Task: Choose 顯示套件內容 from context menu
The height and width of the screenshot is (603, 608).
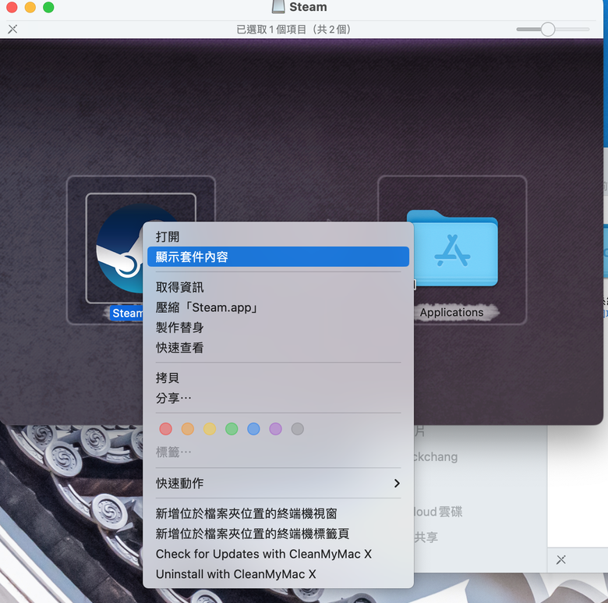Action: [278, 257]
